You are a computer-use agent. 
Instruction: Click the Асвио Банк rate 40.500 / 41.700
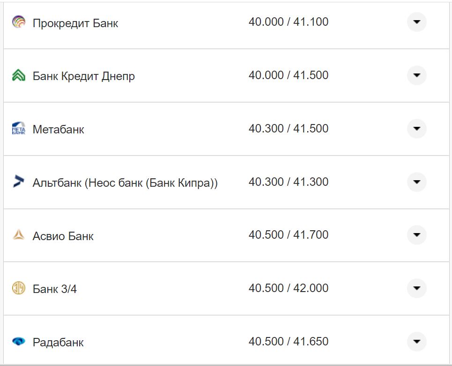288,235
